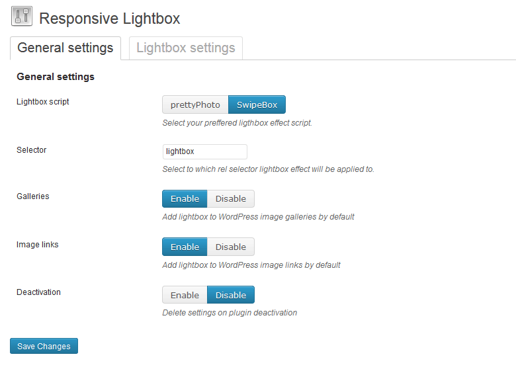Enable settings deletion on Deactivation
The height and width of the screenshot is (375, 516).
click(185, 295)
